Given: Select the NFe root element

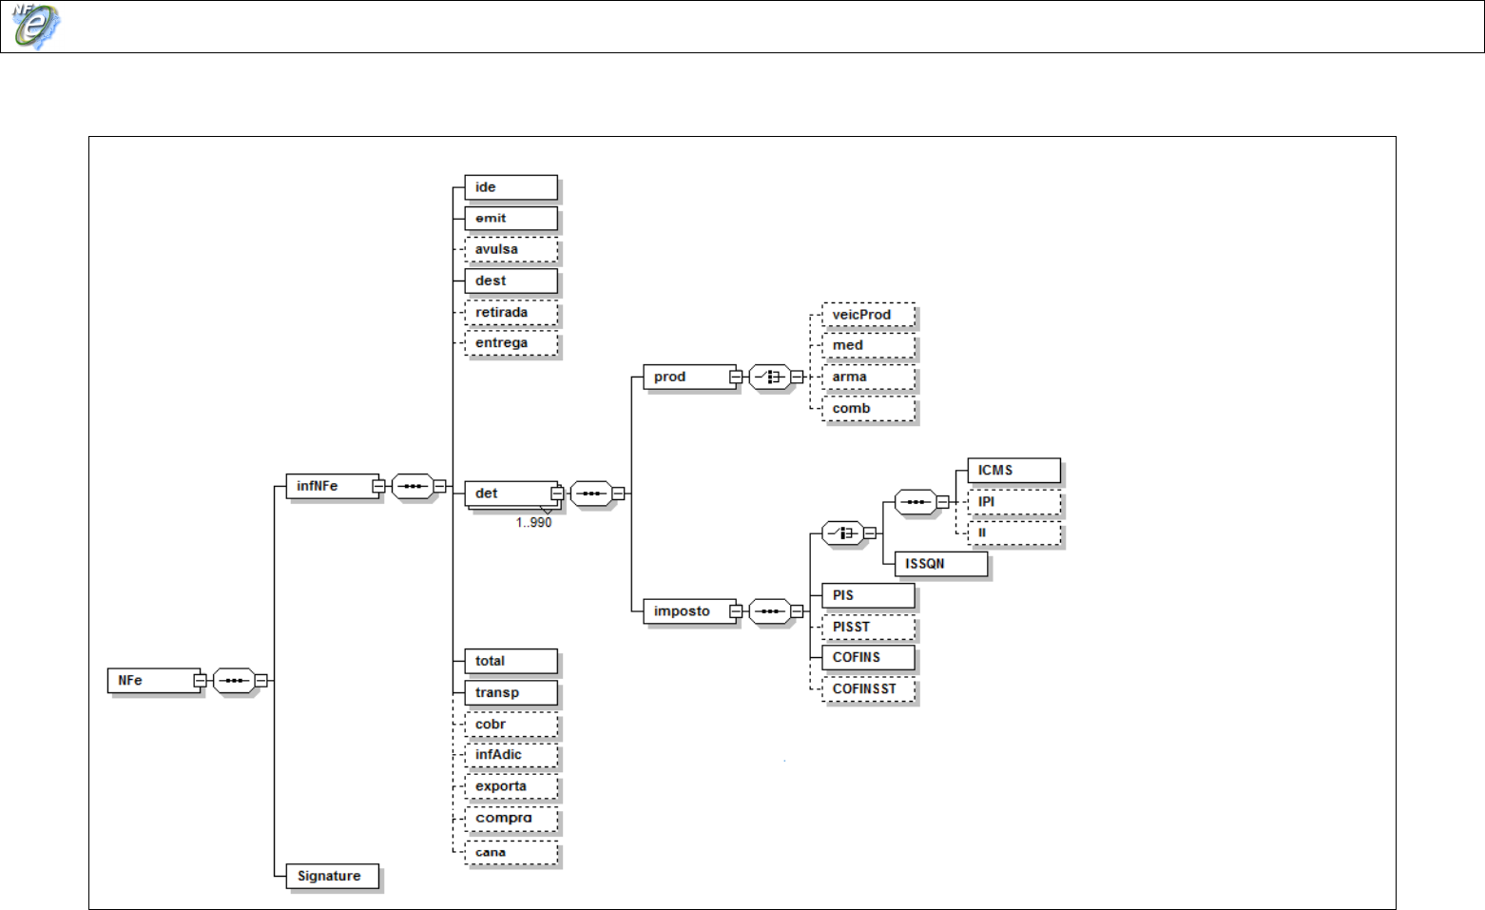Looking at the screenshot, I should 154,681.
